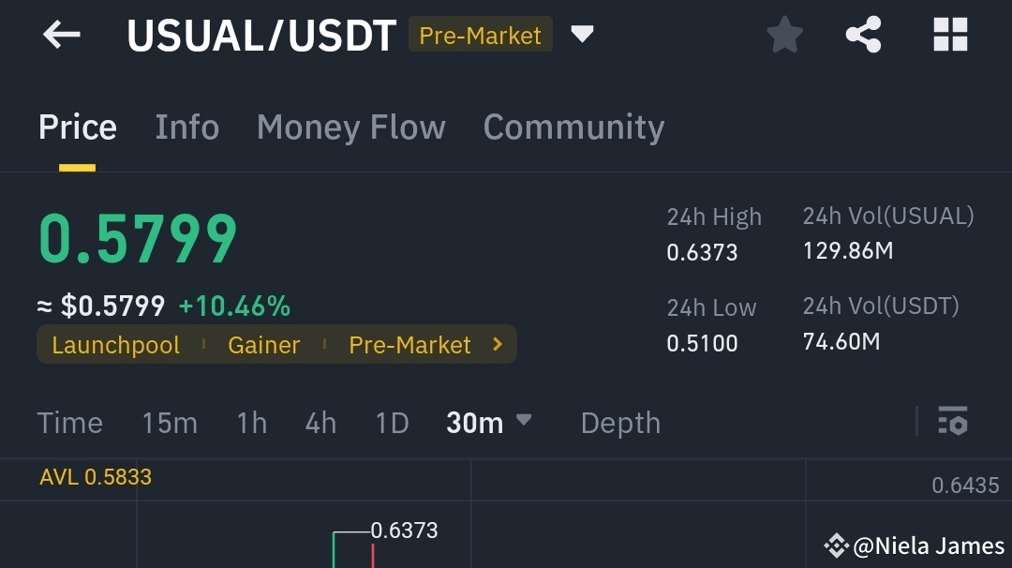This screenshot has width=1012, height=568.
Task: Select the Price tab
Action: pyautogui.click(x=78, y=127)
